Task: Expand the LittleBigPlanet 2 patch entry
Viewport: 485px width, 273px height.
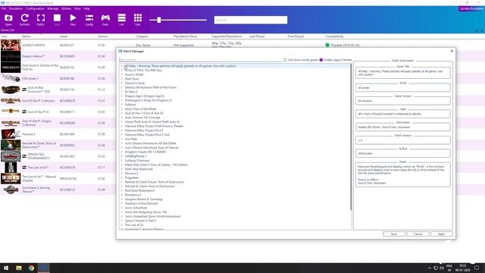Action: point(121,156)
